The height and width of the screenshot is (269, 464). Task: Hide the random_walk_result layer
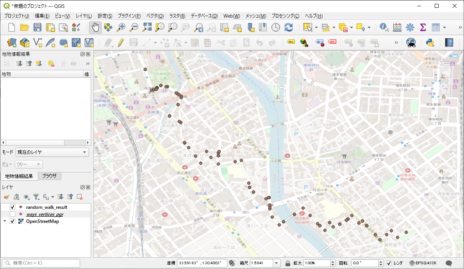click(x=12, y=207)
